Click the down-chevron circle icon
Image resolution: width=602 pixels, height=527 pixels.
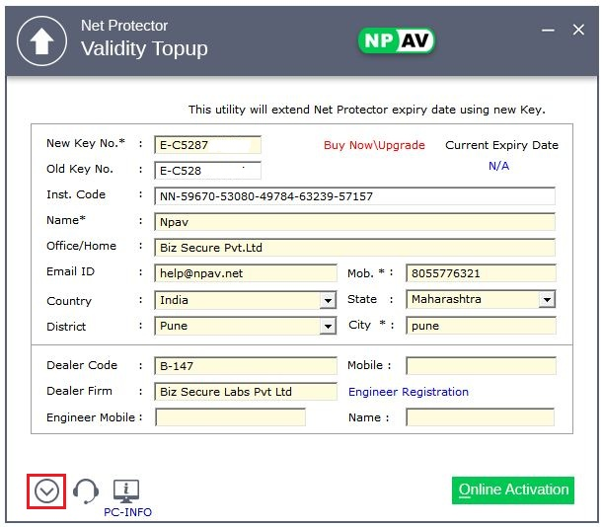46,490
